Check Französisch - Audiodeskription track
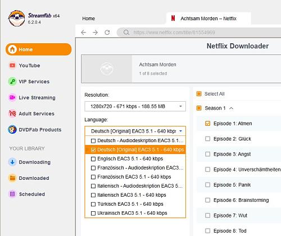Image resolution: width=281 pixels, height=236 pixels. 93,168
